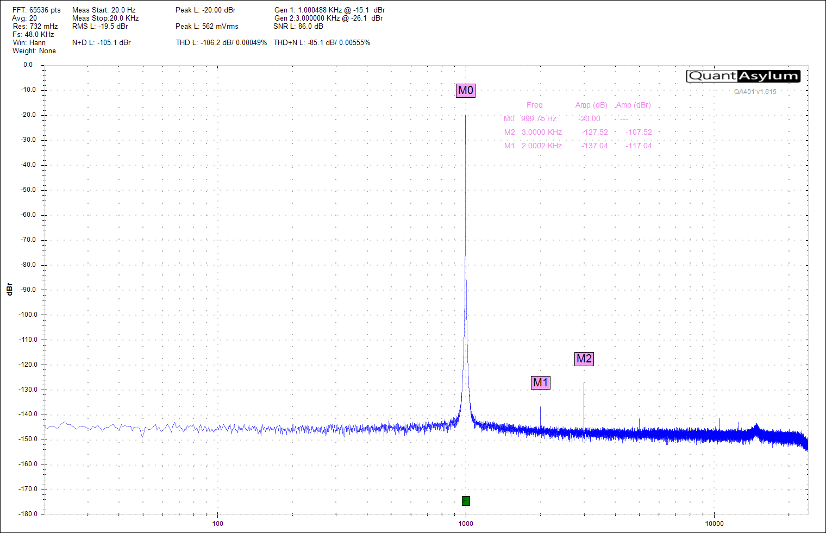Click the QuantAsylum logo
The image size is (826, 533).
pyautogui.click(x=743, y=76)
